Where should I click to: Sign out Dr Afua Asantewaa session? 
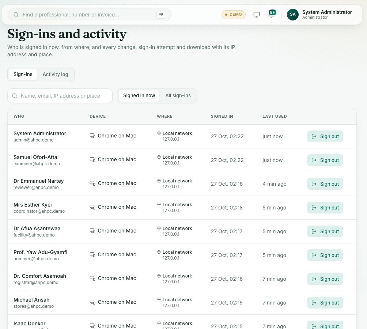325,231
